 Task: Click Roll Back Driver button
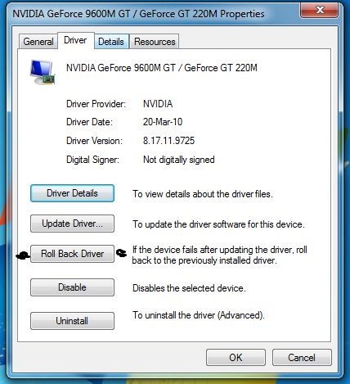(72, 254)
